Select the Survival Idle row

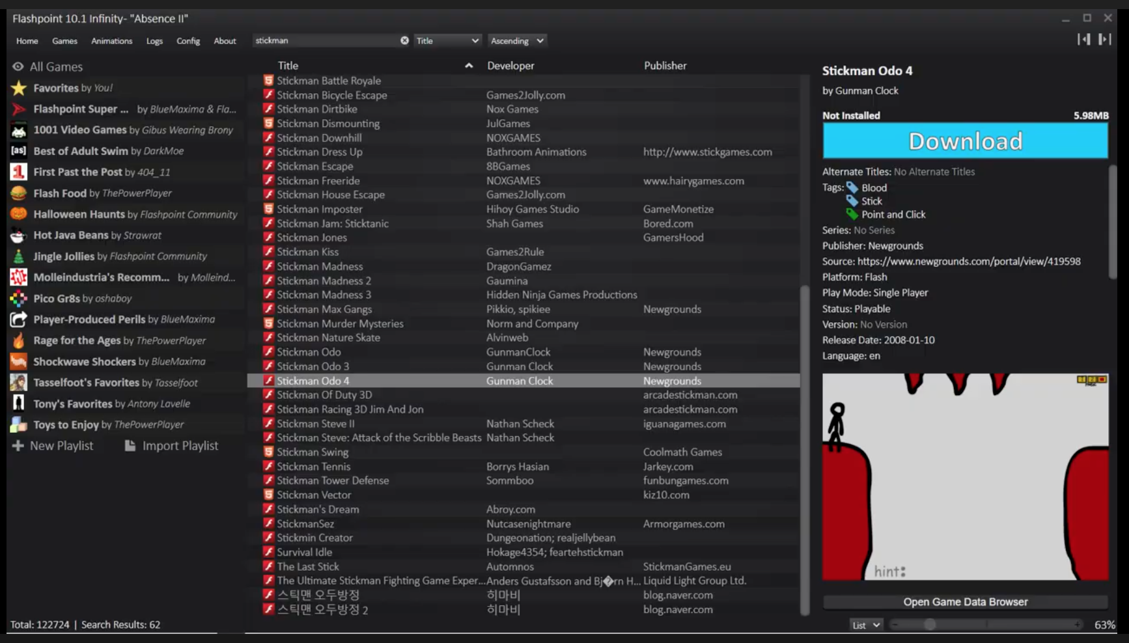click(x=523, y=552)
